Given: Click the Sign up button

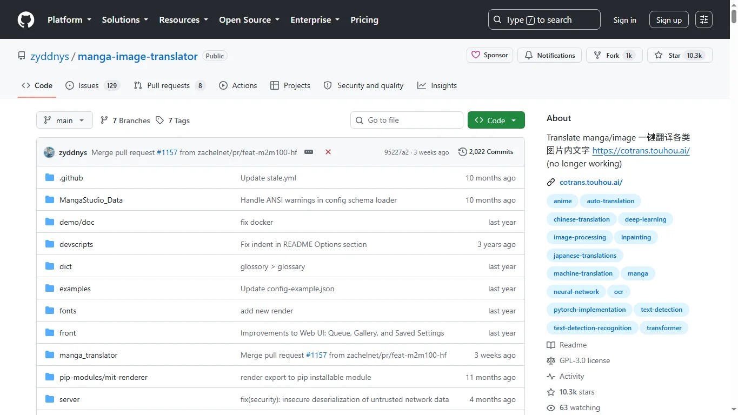Looking at the screenshot, I should pos(669,19).
